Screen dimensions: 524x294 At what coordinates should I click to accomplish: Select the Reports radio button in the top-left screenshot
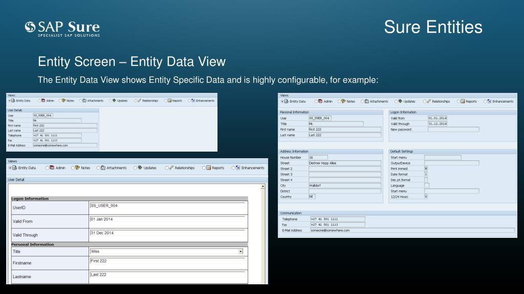point(165,101)
